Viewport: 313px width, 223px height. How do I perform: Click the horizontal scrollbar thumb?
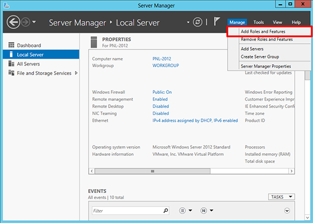tap(153, 171)
